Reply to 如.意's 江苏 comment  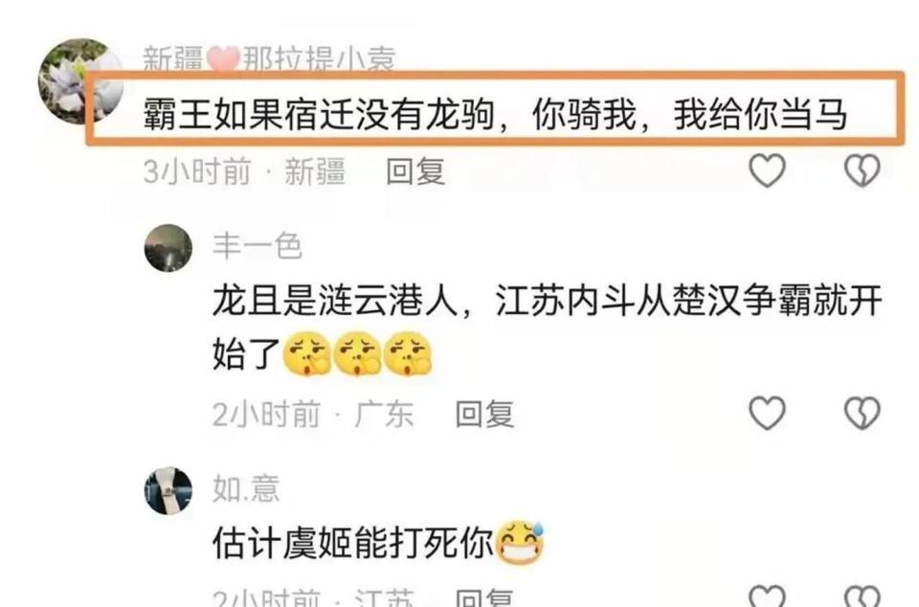click(x=484, y=597)
